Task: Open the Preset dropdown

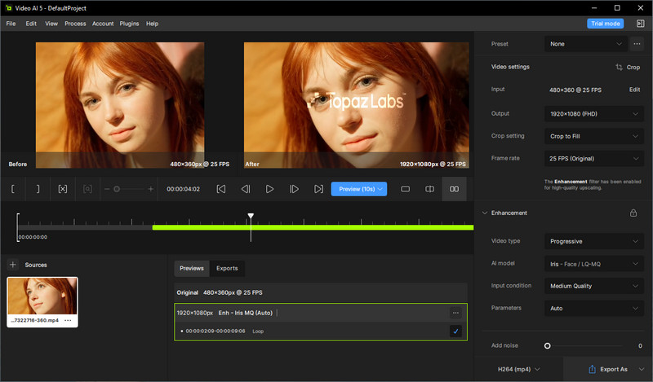Action: tap(585, 44)
